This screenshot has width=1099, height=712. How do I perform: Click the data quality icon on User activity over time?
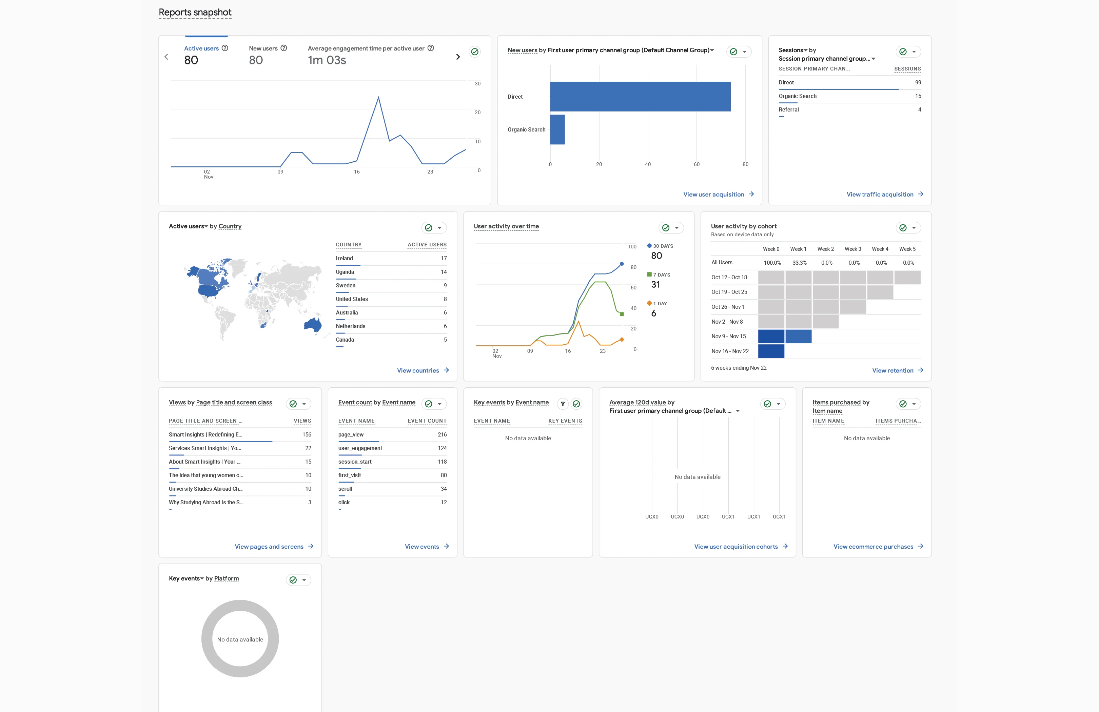(665, 227)
